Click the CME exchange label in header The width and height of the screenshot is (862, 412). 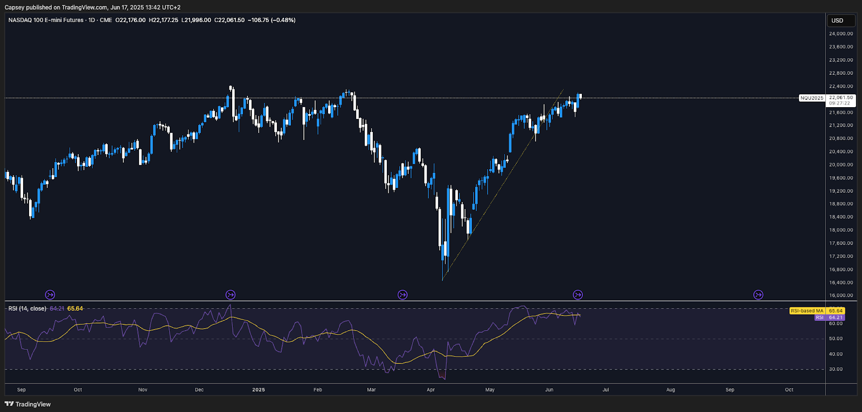click(x=106, y=20)
